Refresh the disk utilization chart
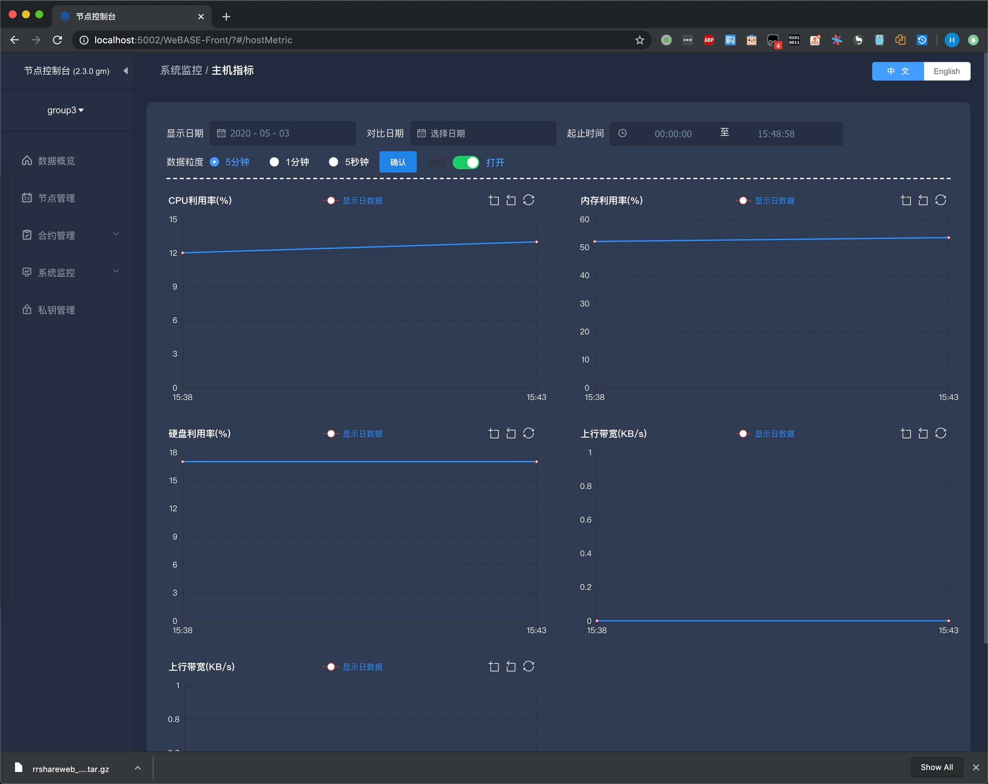 (528, 433)
